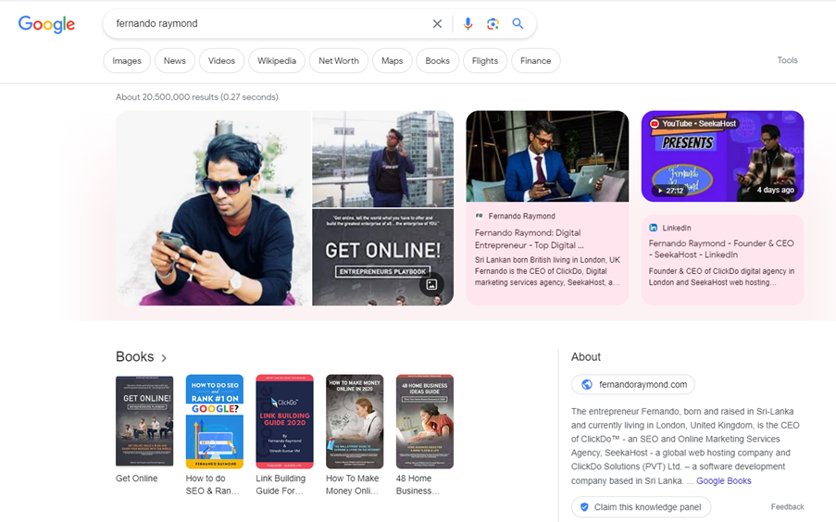836x522 pixels.
Task: Click the Sri Lankan born British description text
Action: [547, 271]
